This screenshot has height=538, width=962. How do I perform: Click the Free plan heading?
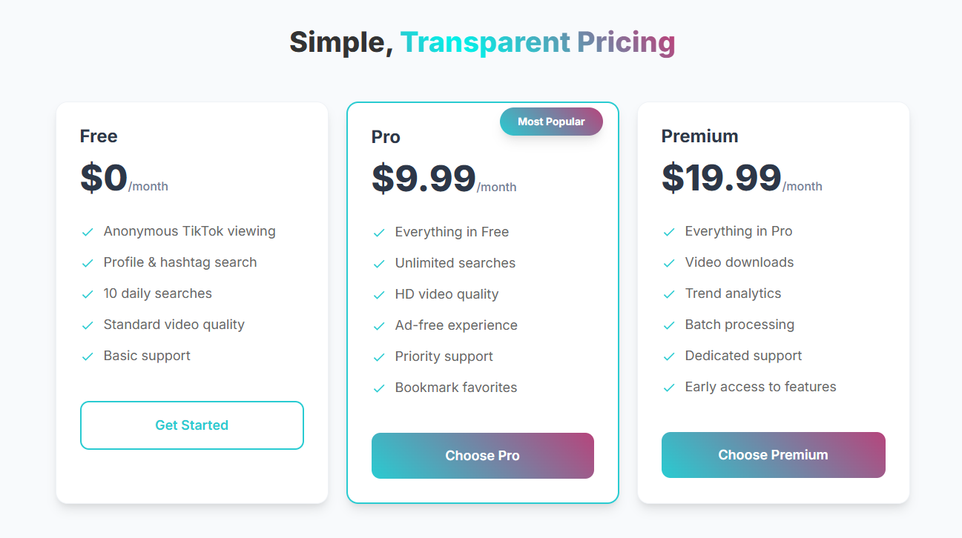pos(99,136)
